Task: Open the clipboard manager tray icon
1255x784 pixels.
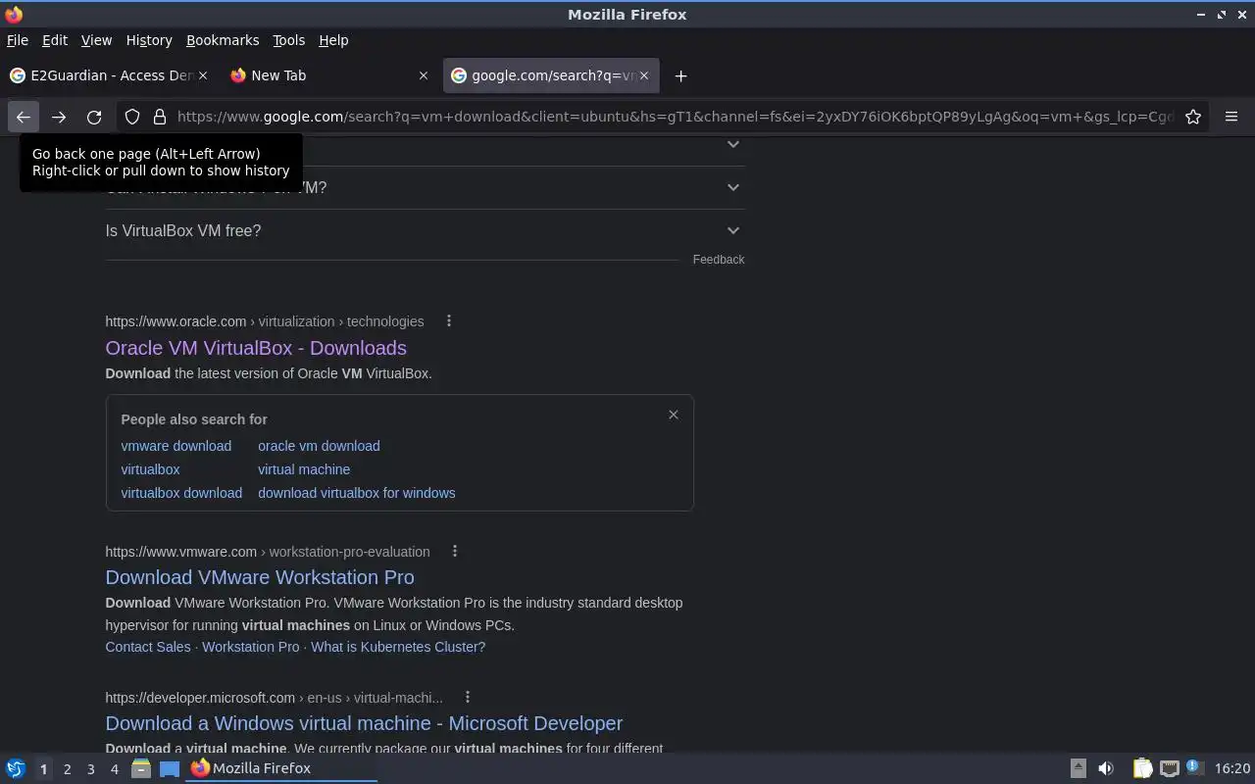Action: 1142,768
